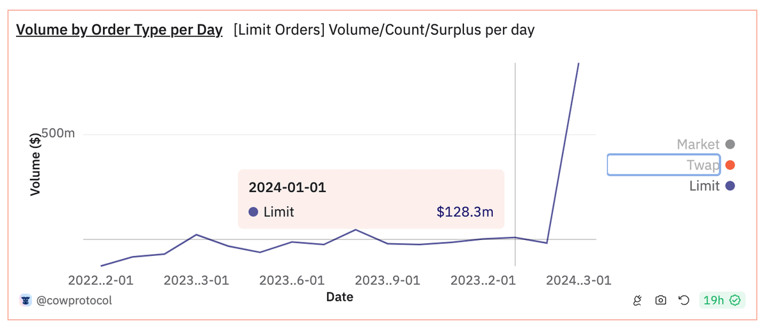Click the plug (API) icon
The width and height of the screenshot is (768, 330).
click(x=637, y=300)
